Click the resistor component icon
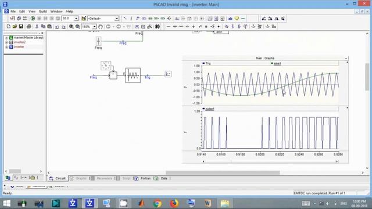Image resolution: width=372 pixels, height=209 pixels. tap(181, 27)
